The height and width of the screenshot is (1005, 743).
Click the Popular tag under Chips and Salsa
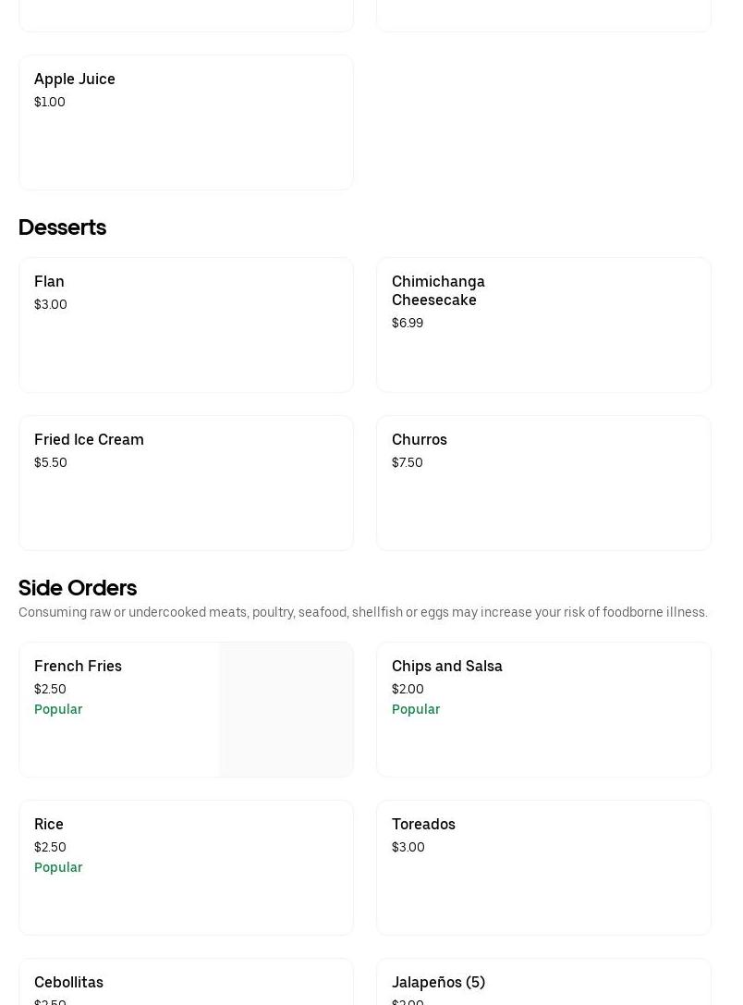click(x=416, y=709)
